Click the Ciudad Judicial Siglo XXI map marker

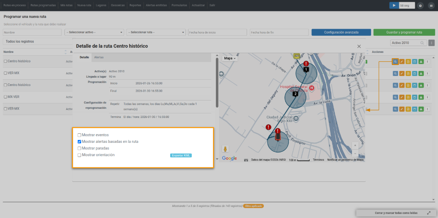pyautogui.click(x=296, y=119)
